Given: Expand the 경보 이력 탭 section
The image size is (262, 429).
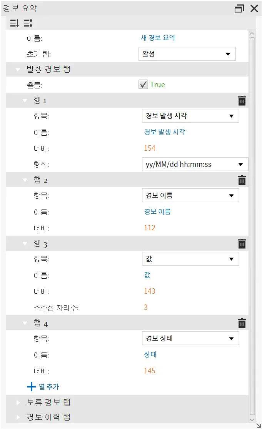Looking at the screenshot, I should click(18, 417).
